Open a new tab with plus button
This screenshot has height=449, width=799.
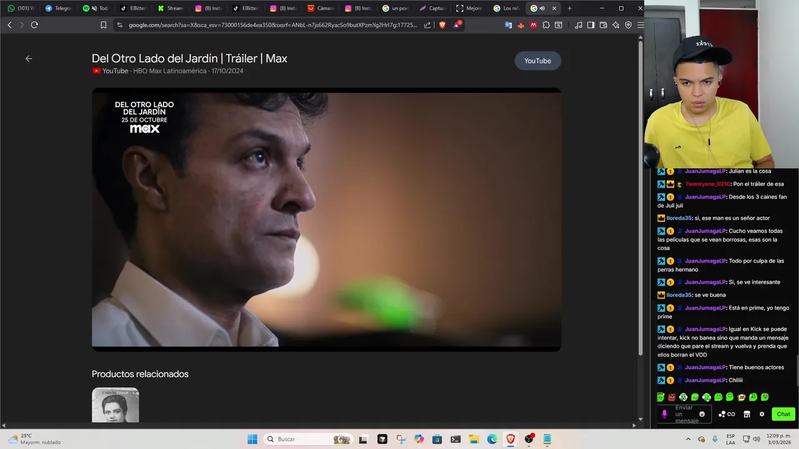click(x=569, y=8)
